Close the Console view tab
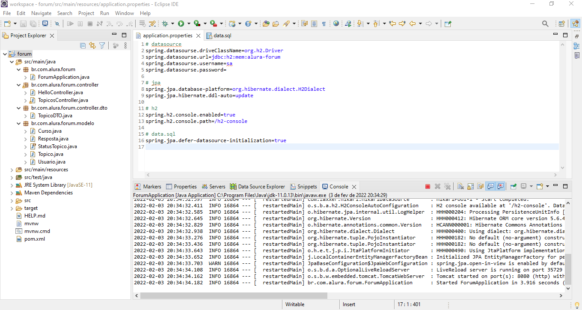Screen dimensions: 582x310 353,187
